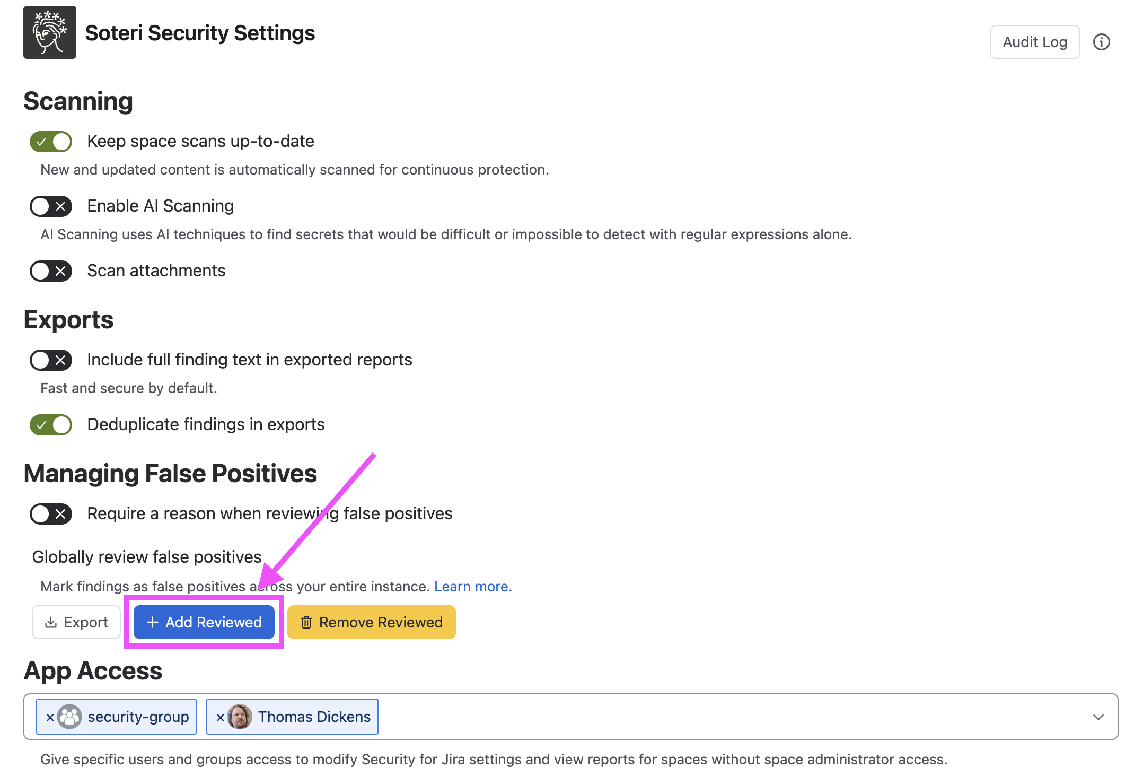Disable Keep space scans up-to-date toggle
Screen dimensions: 1143x776
51,142
